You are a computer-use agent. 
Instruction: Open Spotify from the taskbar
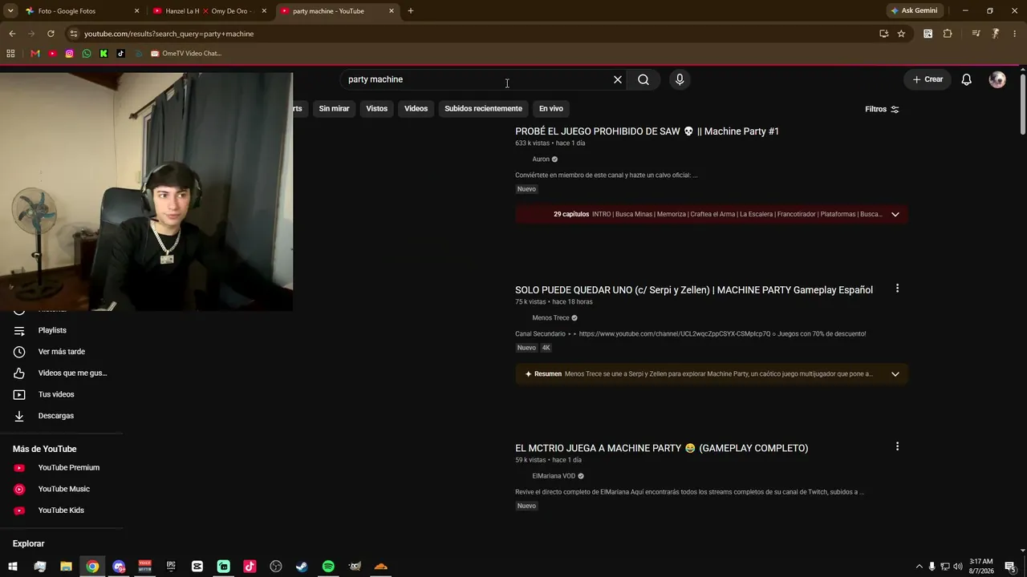(328, 567)
